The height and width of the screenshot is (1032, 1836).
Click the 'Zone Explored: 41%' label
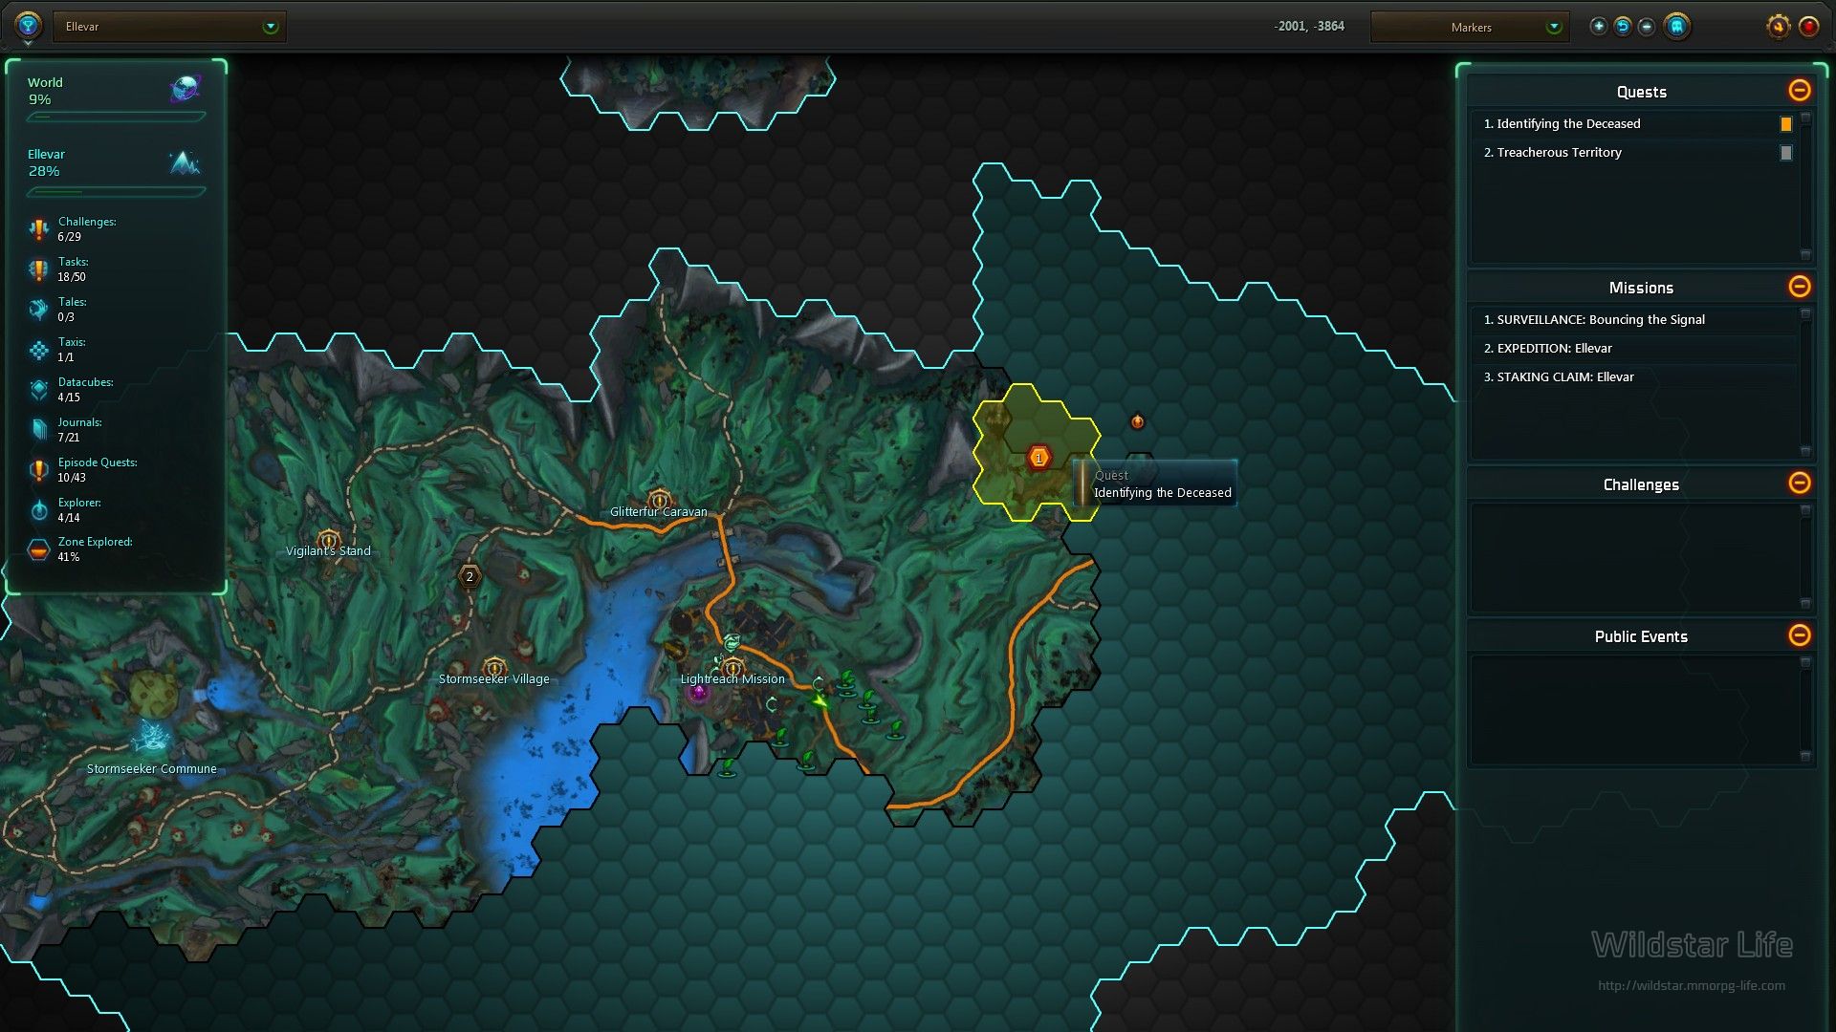(x=95, y=549)
